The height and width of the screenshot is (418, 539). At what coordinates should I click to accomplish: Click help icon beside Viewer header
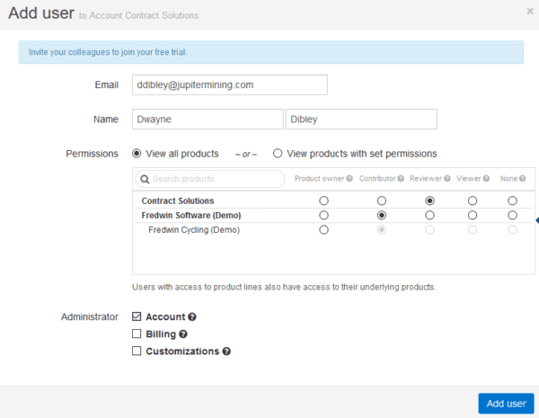(487, 179)
